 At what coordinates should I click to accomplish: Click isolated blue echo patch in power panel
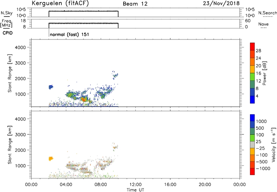pos(51,87)
